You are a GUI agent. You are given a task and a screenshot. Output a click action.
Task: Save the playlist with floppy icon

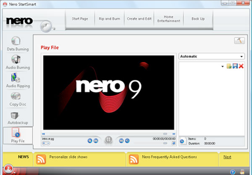pyautogui.click(x=235, y=66)
